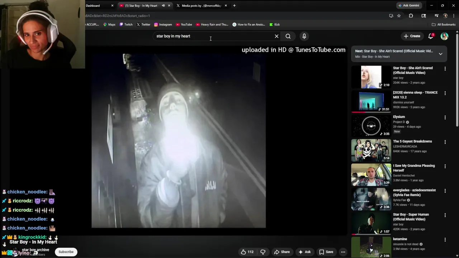This screenshot has width=459, height=258.
Task: Save the video to a playlist
Action: click(x=326, y=252)
